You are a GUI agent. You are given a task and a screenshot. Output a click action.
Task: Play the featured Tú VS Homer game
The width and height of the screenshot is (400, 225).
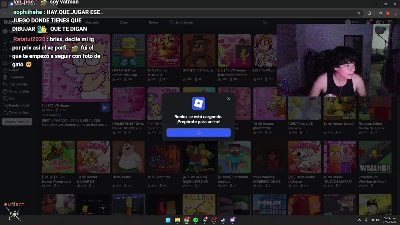(105, 108)
